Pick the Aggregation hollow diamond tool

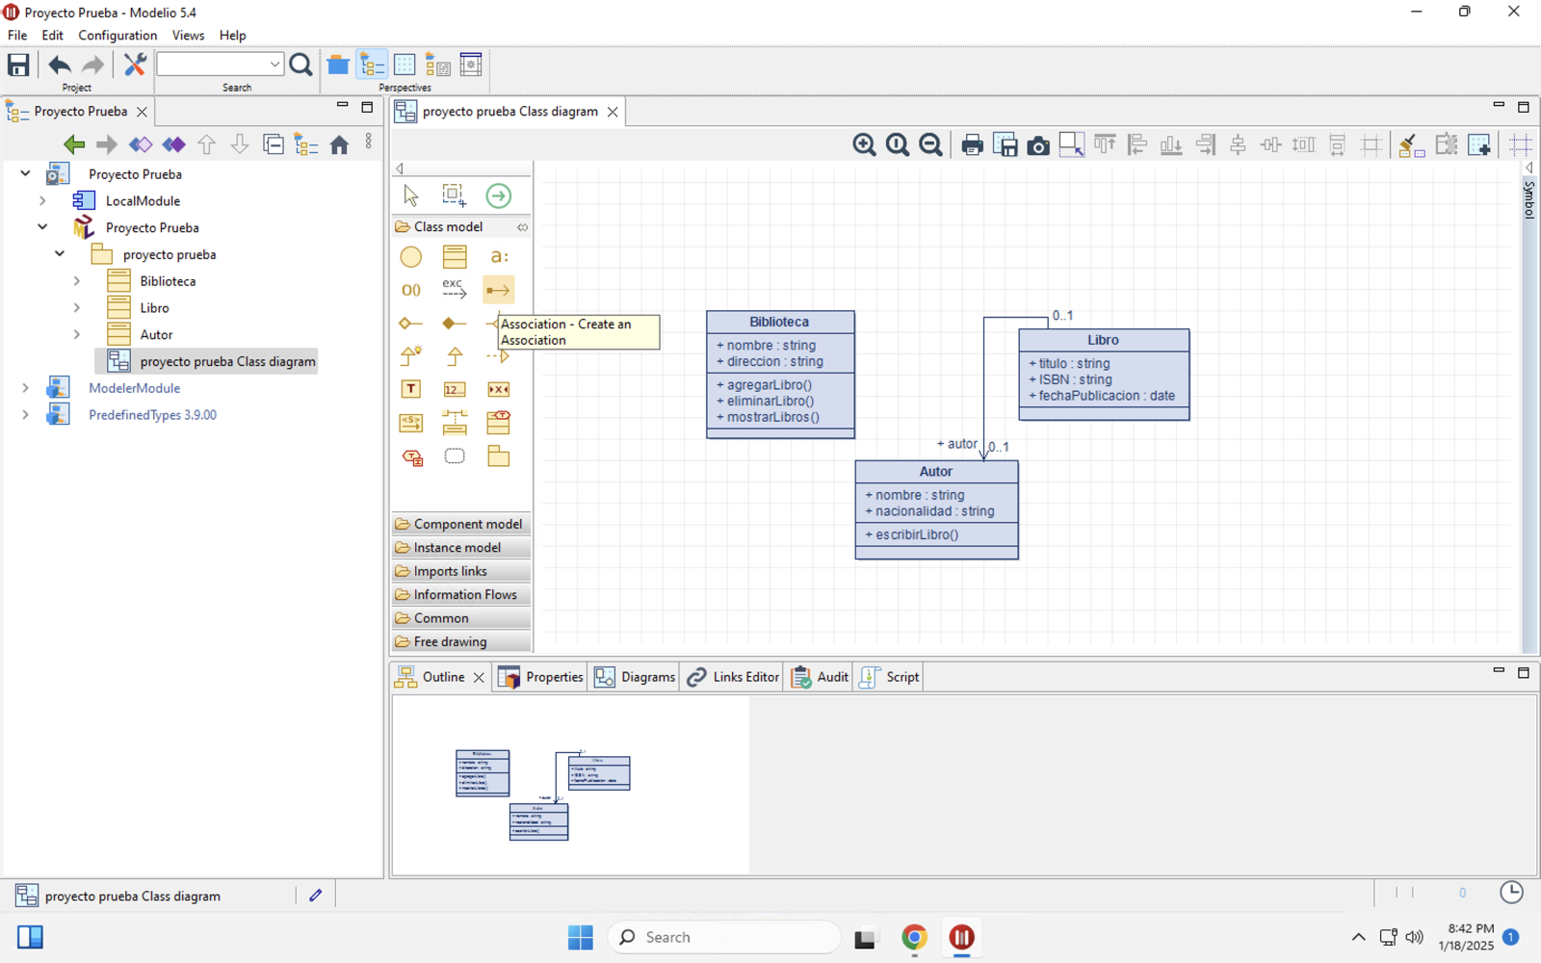point(411,324)
